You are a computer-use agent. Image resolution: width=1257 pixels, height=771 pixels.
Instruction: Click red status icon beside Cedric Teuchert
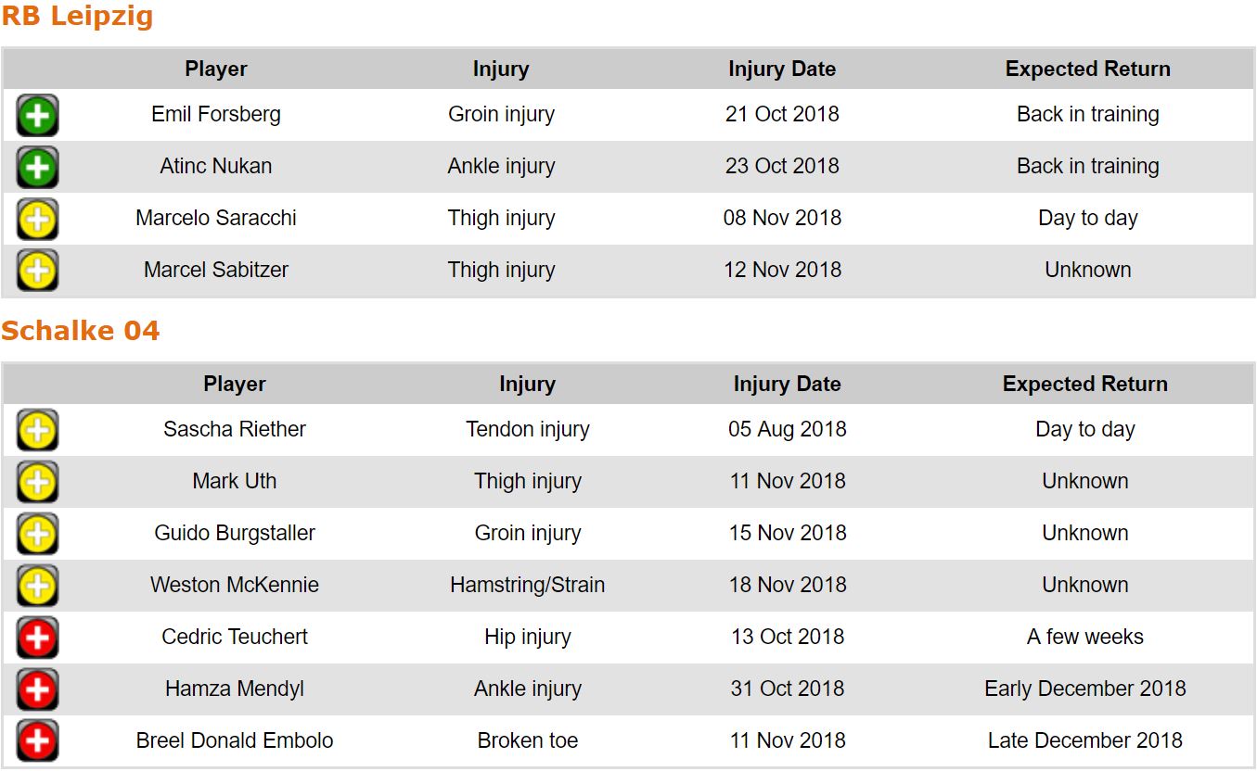[37, 638]
